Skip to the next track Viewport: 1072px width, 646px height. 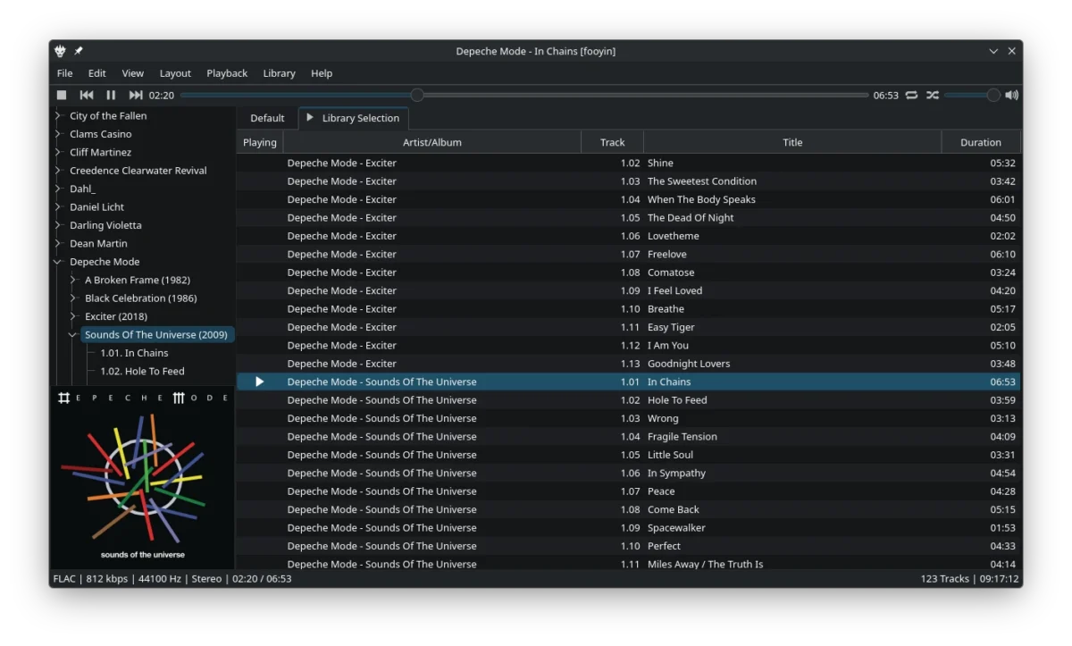click(x=136, y=95)
